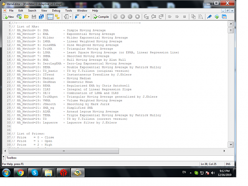Close the inner document with X

232,11
